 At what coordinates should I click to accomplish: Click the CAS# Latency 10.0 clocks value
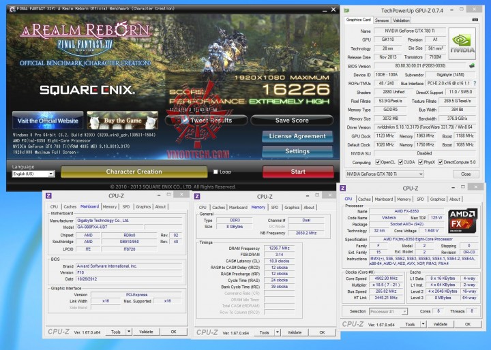pyautogui.click(x=279, y=261)
